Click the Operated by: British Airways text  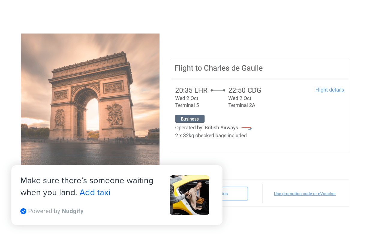pyautogui.click(x=207, y=128)
